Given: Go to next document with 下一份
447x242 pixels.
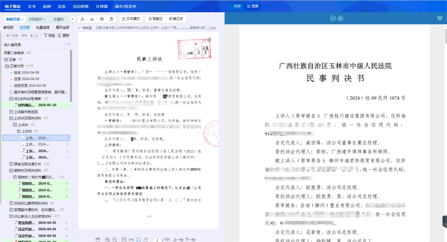Looking at the screenshot, I should [190, 239].
